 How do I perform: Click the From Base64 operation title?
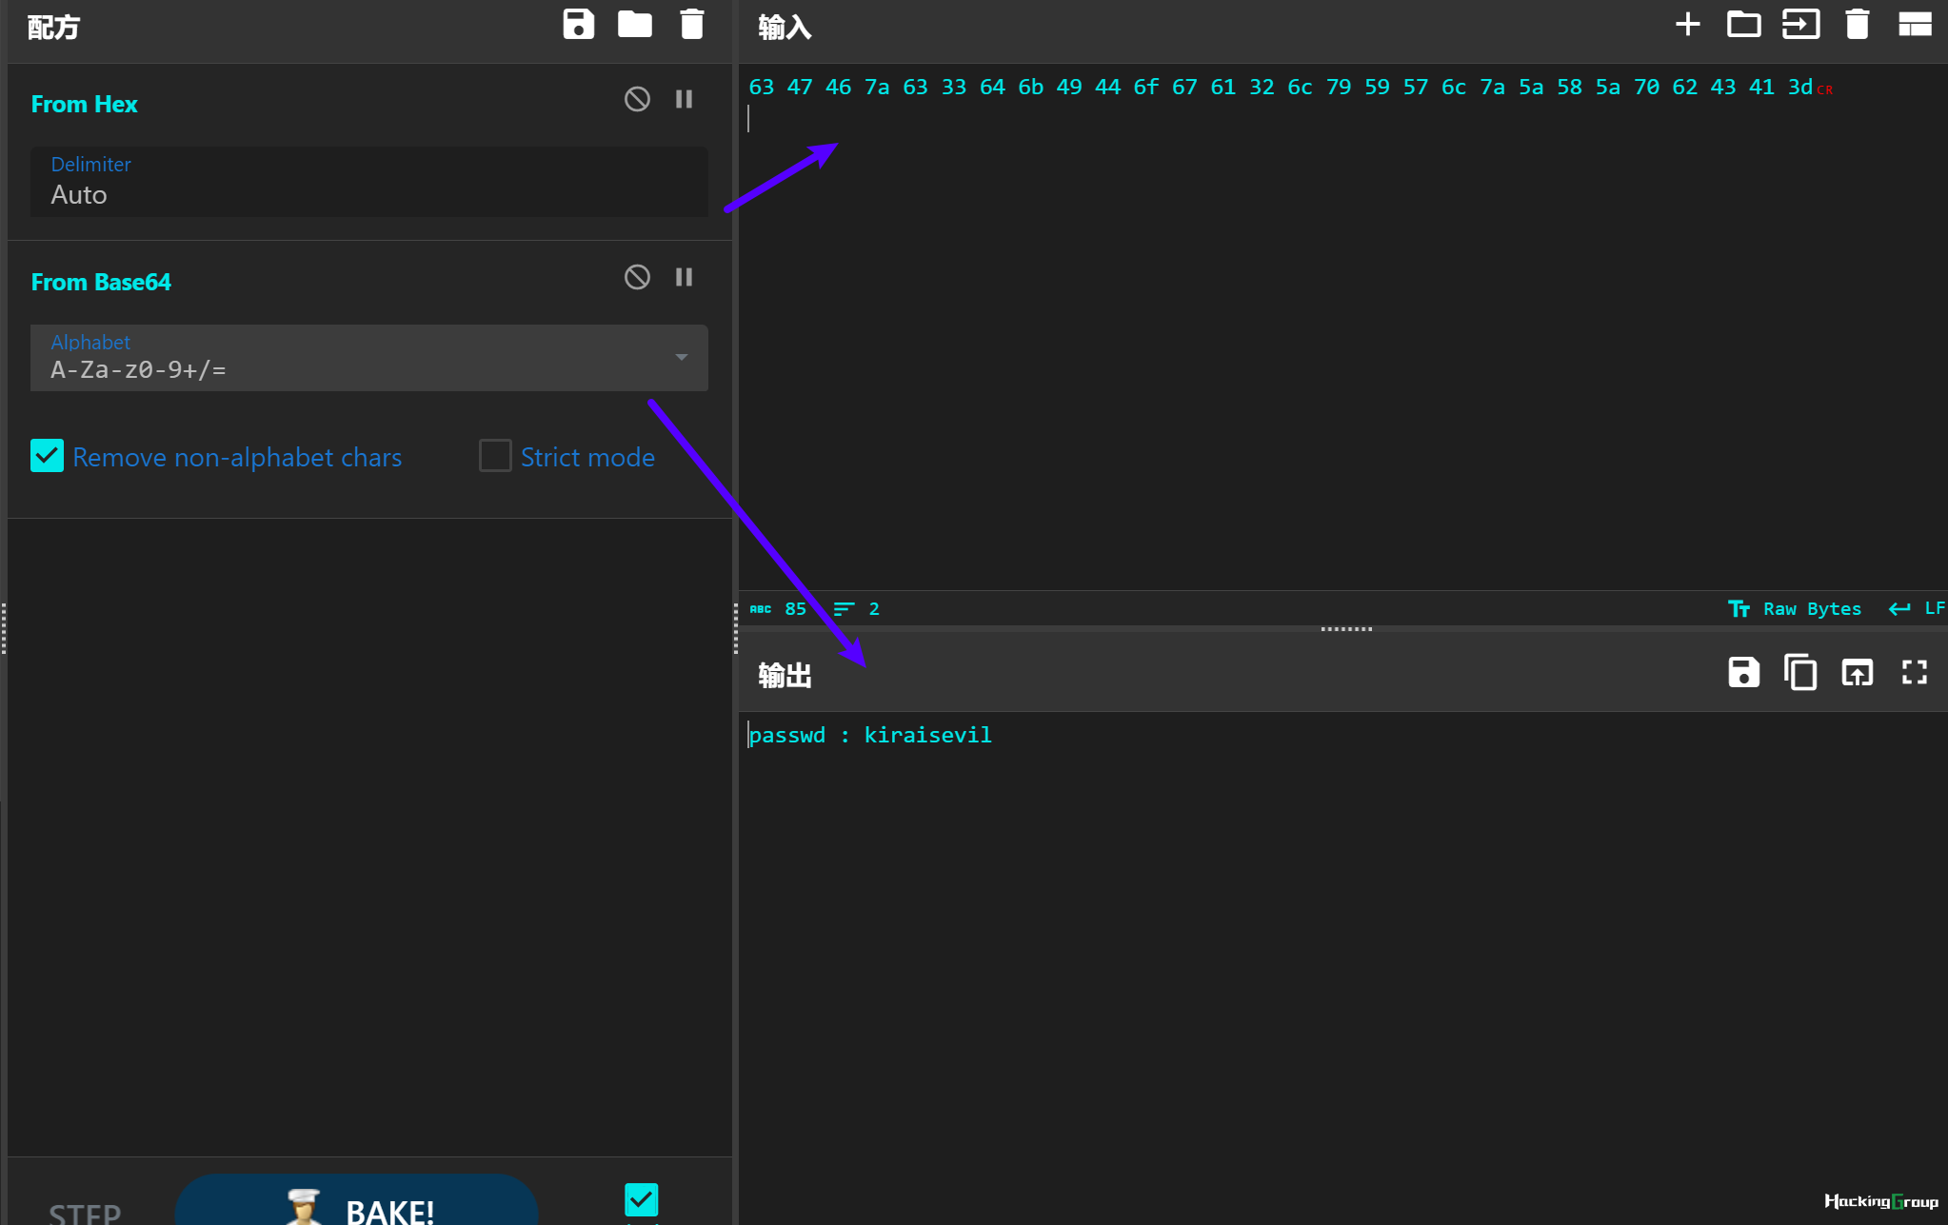click(x=101, y=282)
